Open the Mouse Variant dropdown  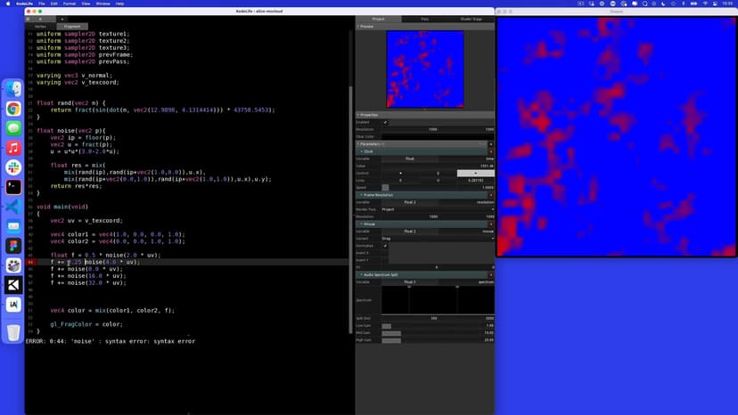(437, 239)
